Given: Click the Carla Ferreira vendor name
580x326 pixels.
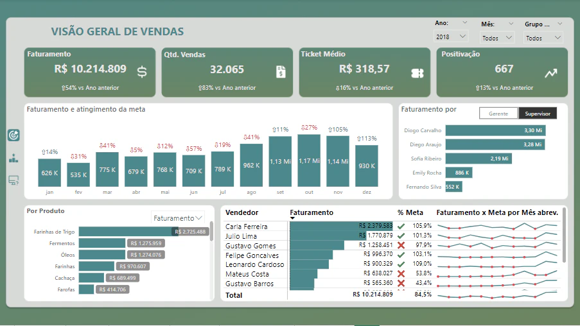Looking at the screenshot, I should [x=247, y=226].
